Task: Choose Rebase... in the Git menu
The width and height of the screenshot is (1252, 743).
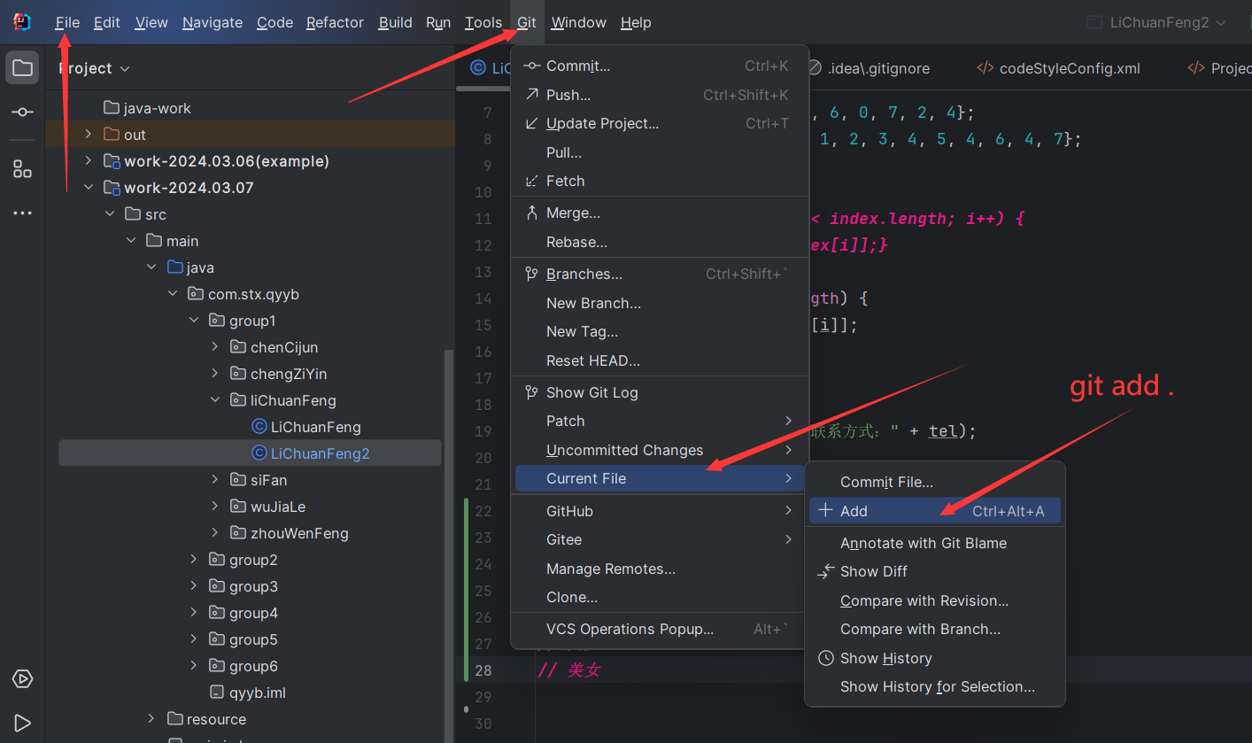Action: [x=660, y=242]
